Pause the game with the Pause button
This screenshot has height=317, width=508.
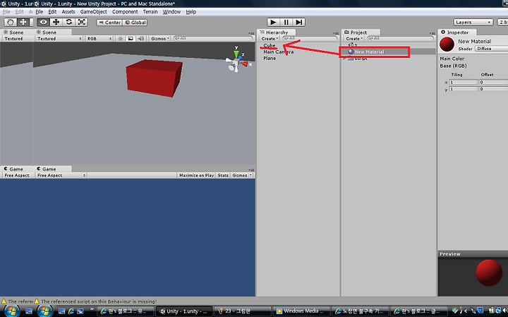[x=286, y=22]
